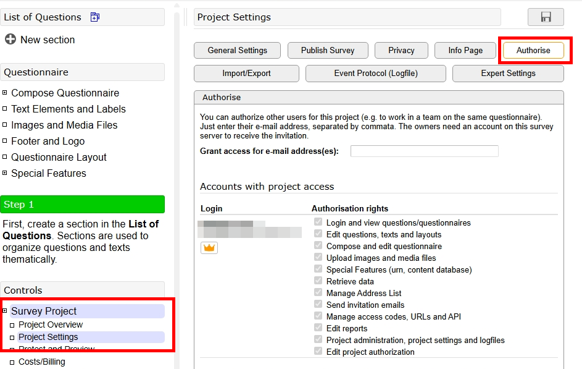Open the Privacy tab
The height and width of the screenshot is (369, 582).
401,50
